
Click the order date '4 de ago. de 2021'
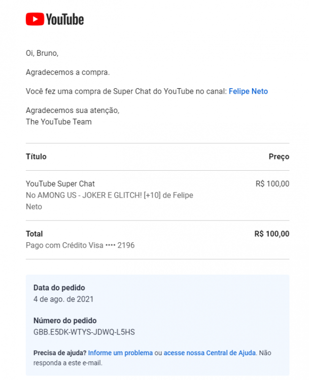63,299
